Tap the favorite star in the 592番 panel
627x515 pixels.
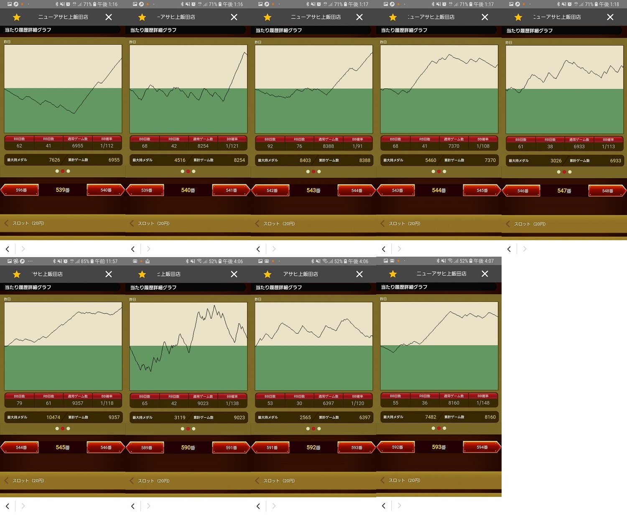coord(268,274)
